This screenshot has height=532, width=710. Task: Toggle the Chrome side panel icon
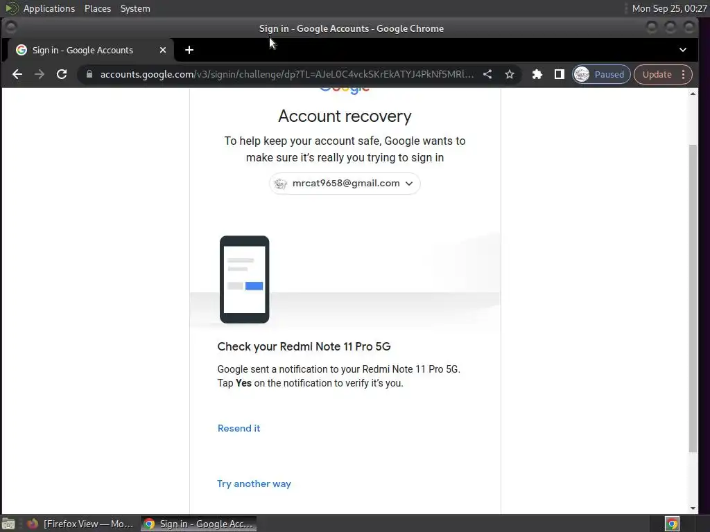(560, 74)
